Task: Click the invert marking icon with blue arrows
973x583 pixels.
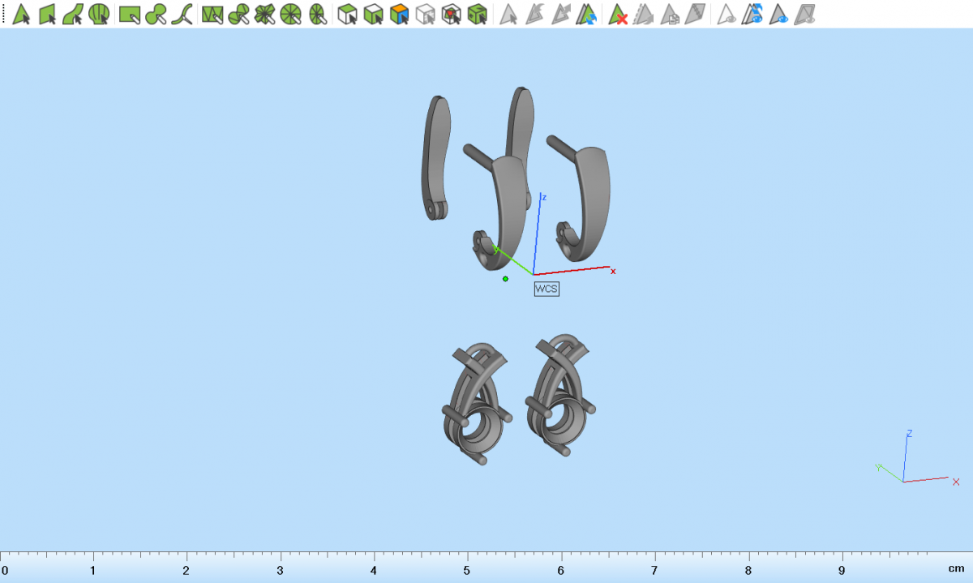Action: pos(587,14)
